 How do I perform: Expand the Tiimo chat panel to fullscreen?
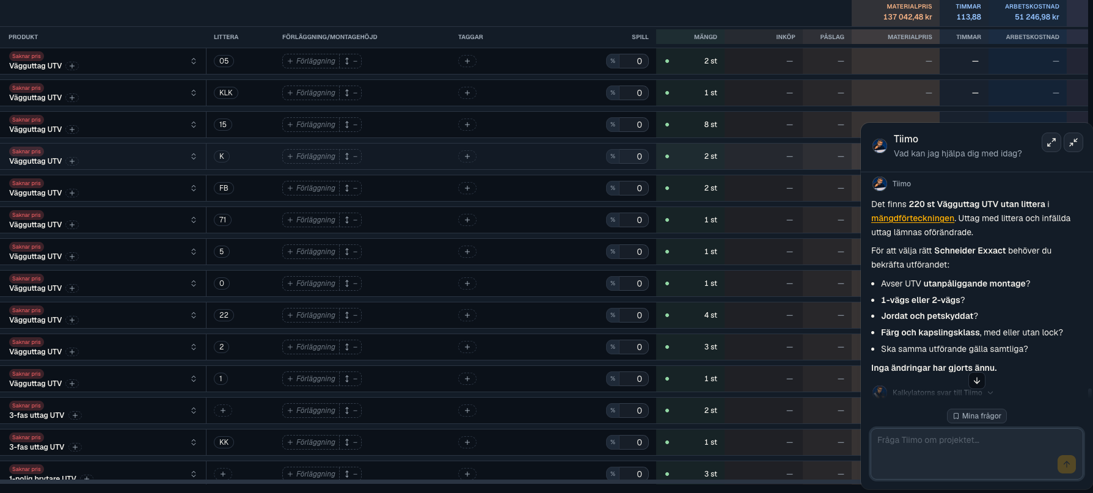pyautogui.click(x=1051, y=142)
